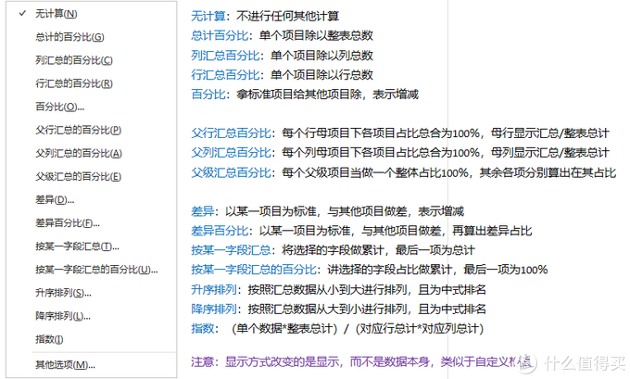Click the blue 行汇总百分比 explanation label
The width and height of the screenshot is (630, 379).
225,75
